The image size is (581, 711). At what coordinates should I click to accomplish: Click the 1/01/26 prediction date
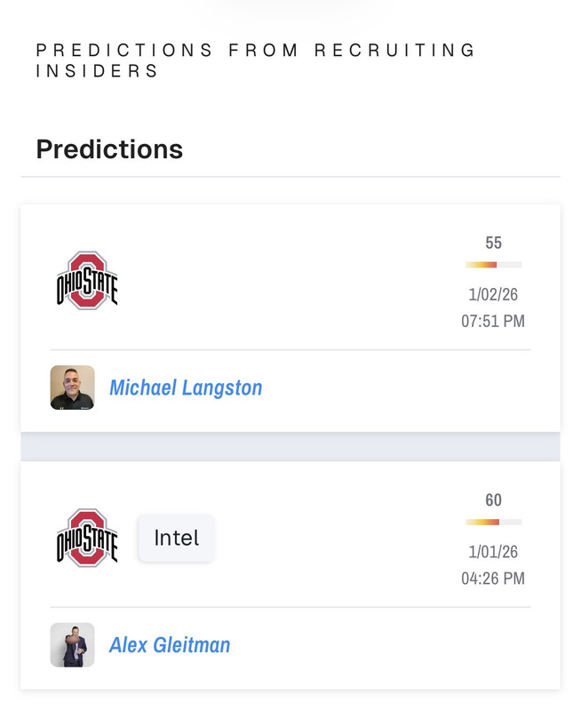pyautogui.click(x=493, y=552)
